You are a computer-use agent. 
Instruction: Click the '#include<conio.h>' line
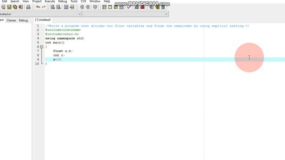62,34
